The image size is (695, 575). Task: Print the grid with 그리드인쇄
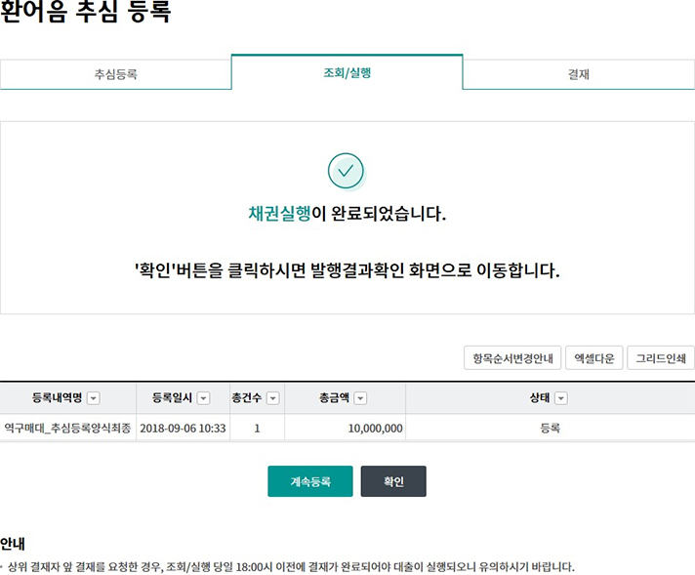click(661, 358)
